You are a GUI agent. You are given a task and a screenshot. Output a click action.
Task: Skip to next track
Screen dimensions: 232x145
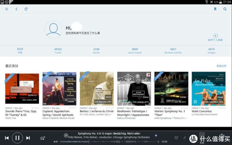pyautogui.click(x=28, y=138)
